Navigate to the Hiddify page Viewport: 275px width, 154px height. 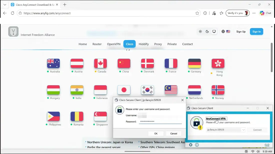point(144,44)
